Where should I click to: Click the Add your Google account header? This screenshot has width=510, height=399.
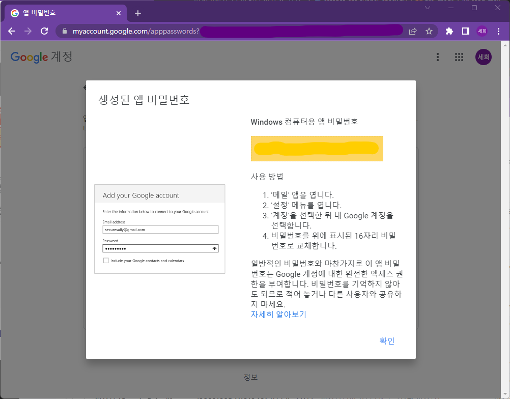pos(141,195)
